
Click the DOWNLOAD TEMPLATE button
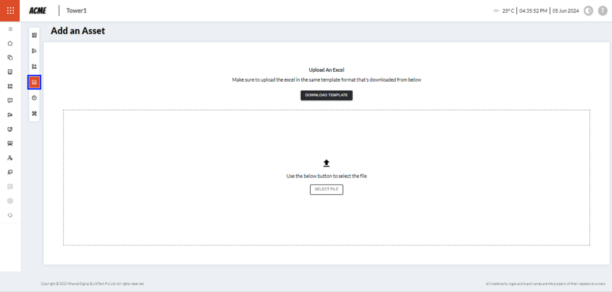click(326, 95)
